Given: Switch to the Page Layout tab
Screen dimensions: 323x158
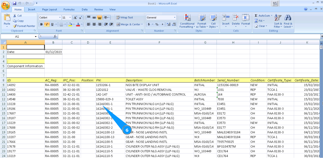Looking at the screenshot, I should 50,10.
